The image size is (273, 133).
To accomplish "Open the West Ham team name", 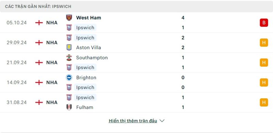I will click(88, 18).
